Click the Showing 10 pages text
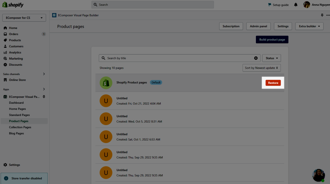This screenshot has width=330, height=184. tap(112, 68)
